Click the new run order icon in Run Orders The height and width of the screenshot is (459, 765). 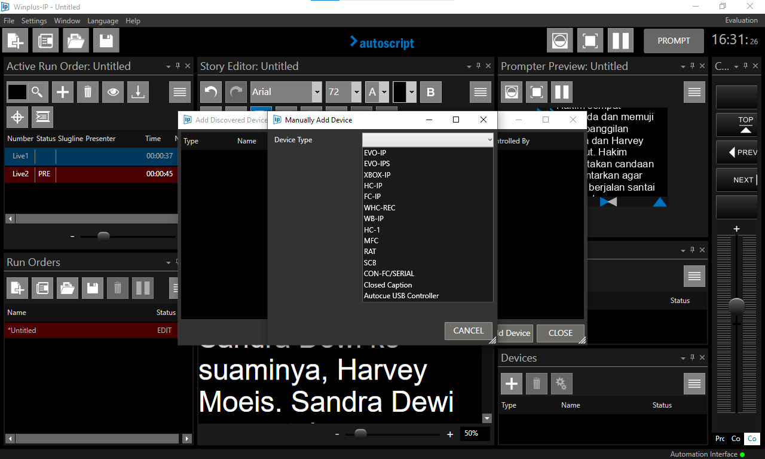tap(17, 288)
